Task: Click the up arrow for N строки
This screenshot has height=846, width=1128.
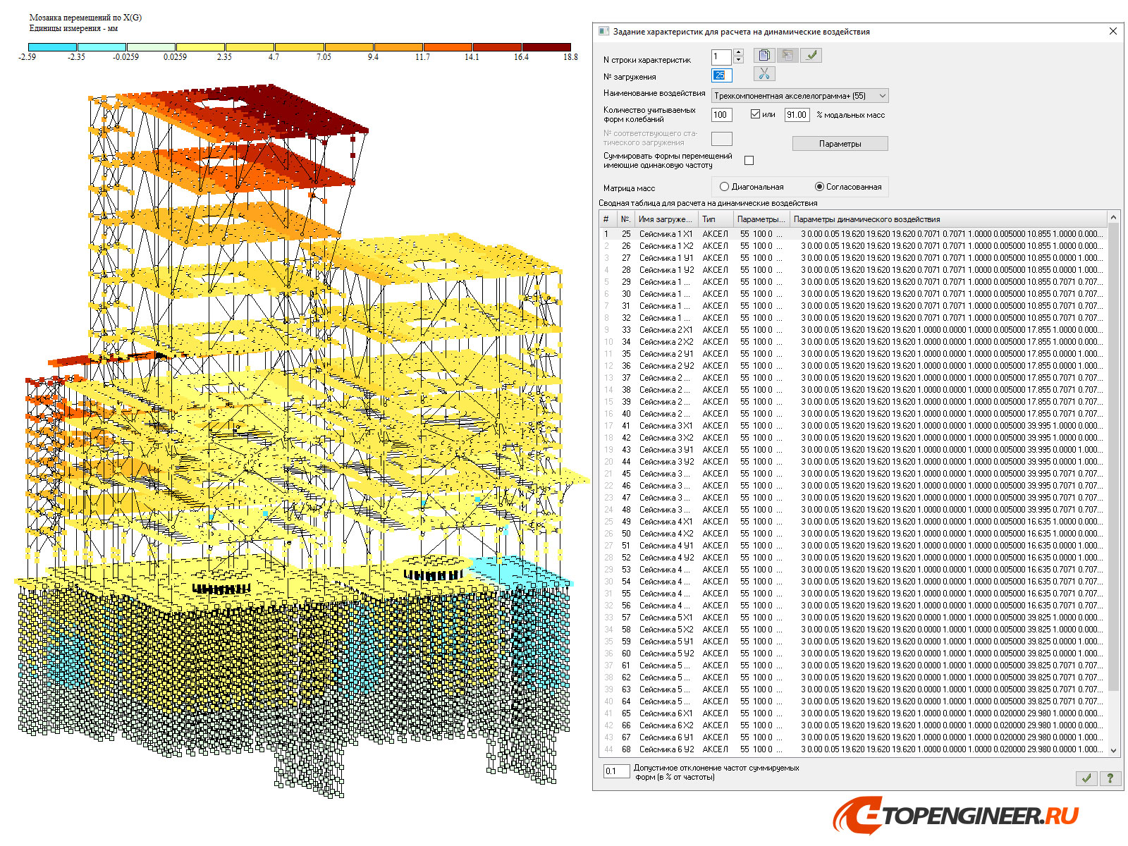Action: pos(738,51)
